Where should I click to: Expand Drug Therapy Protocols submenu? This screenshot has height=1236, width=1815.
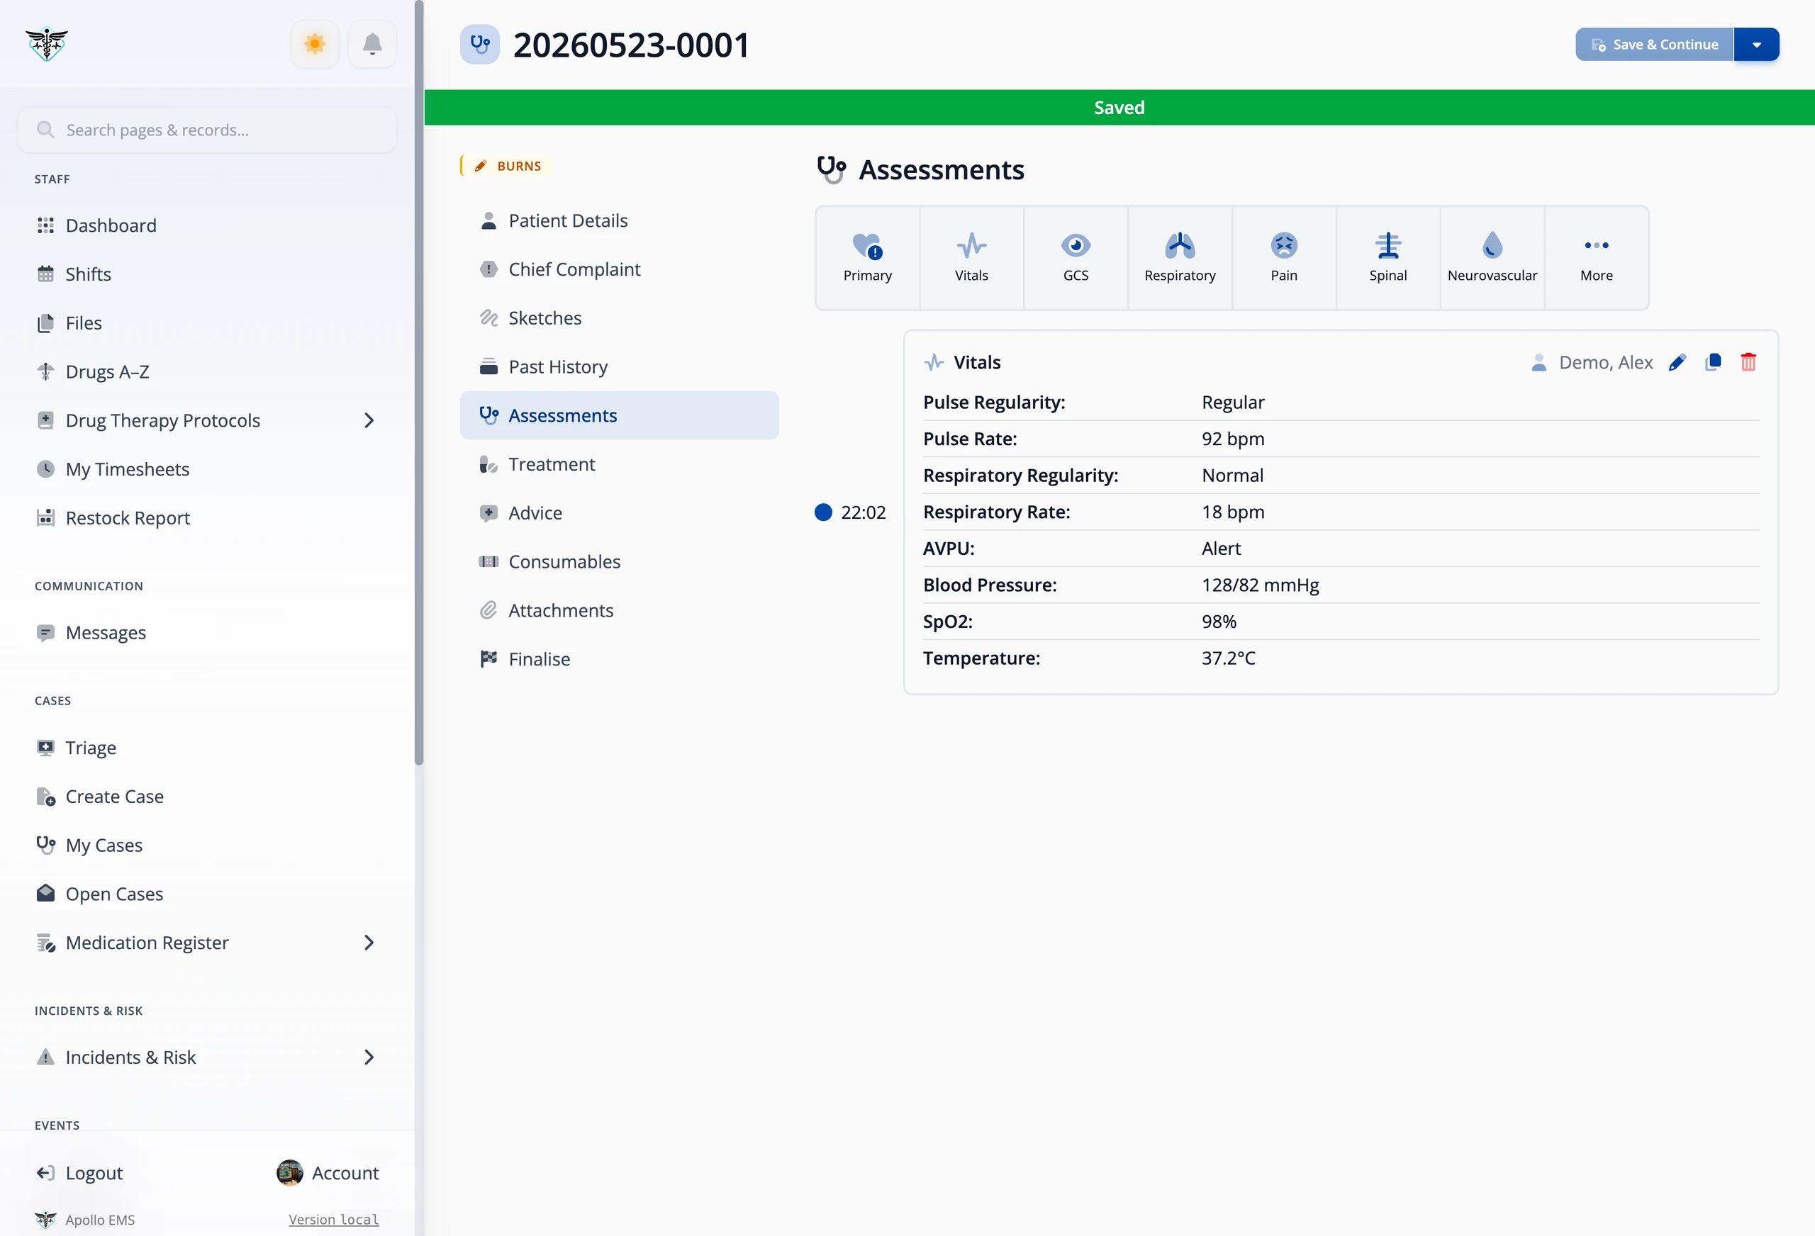point(369,420)
